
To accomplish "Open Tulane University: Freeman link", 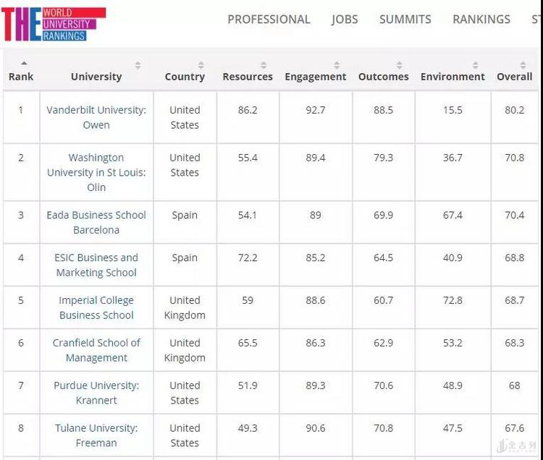I will click(x=96, y=435).
